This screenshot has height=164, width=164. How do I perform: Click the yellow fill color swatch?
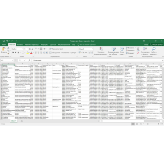(27, 52)
